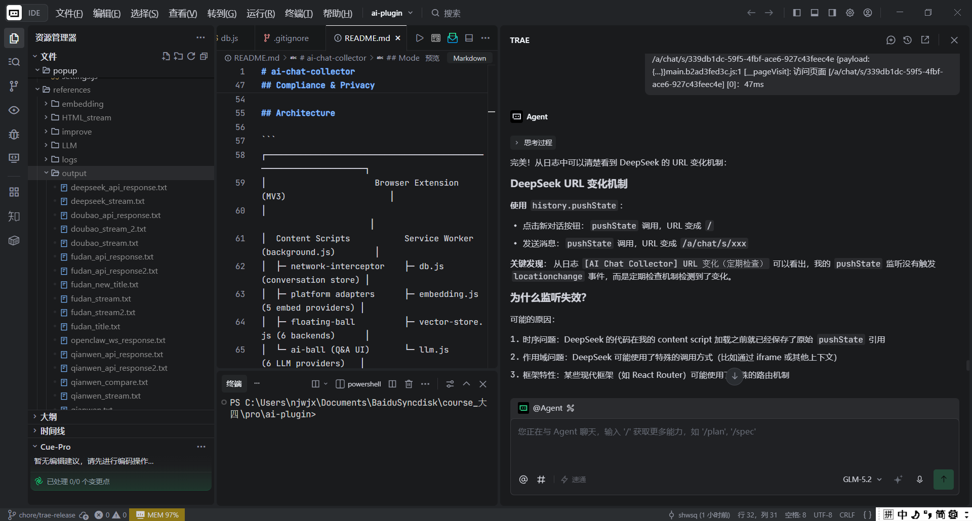
Task: Click the sparkle enhance prompt icon
Action: click(x=898, y=479)
